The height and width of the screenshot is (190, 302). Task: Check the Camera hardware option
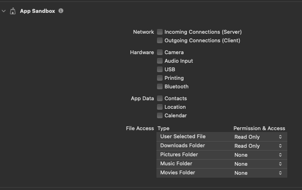160,52
